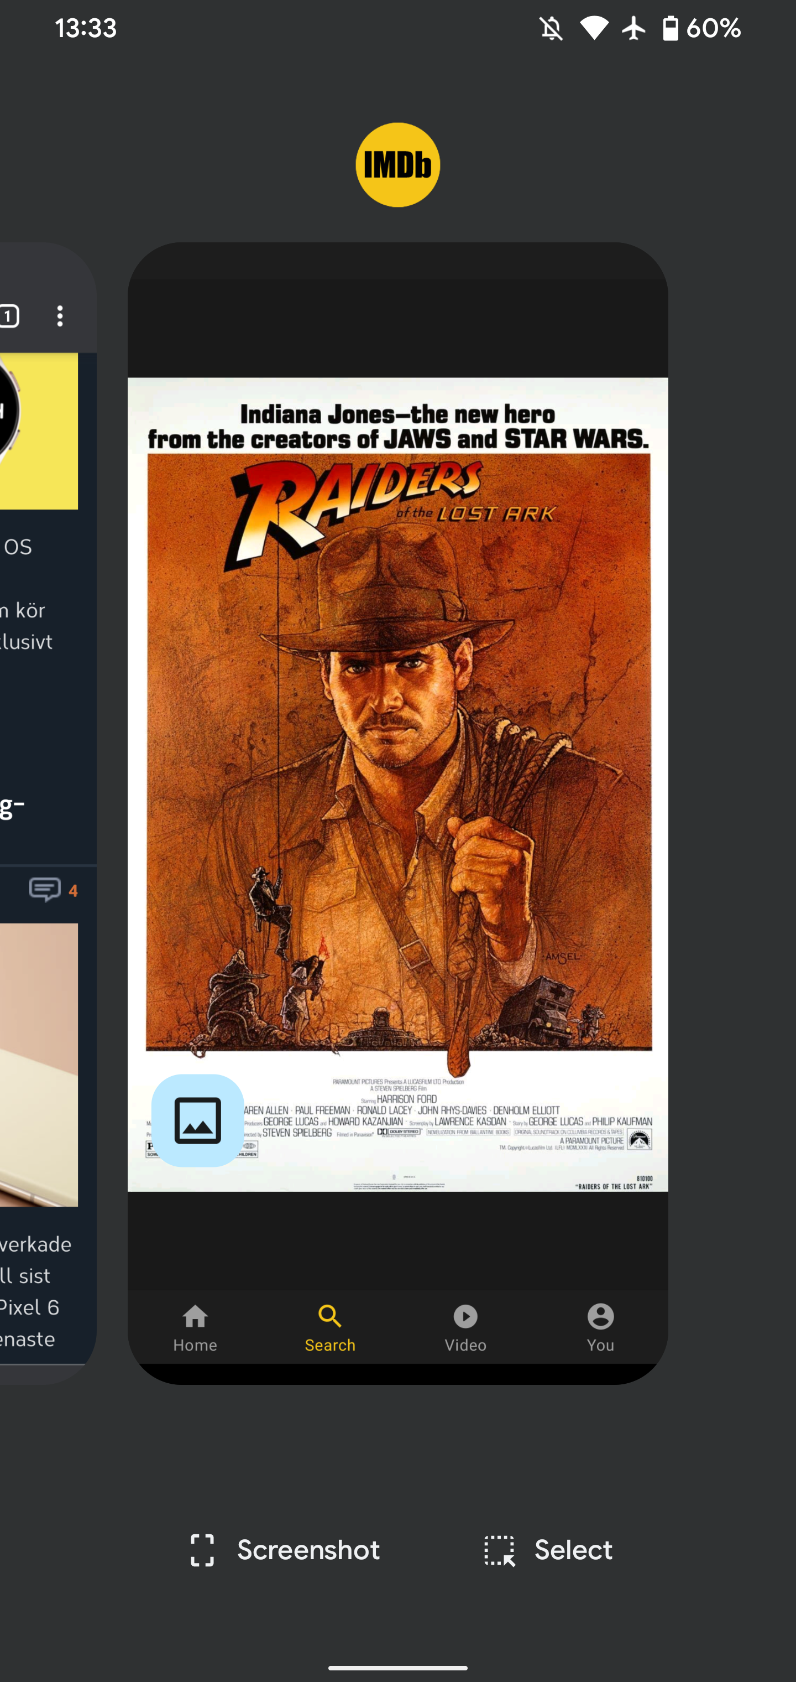Tap the IMDb app icon above the card
The width and height of the screenshot is (796, 1682).
(397, 164)
